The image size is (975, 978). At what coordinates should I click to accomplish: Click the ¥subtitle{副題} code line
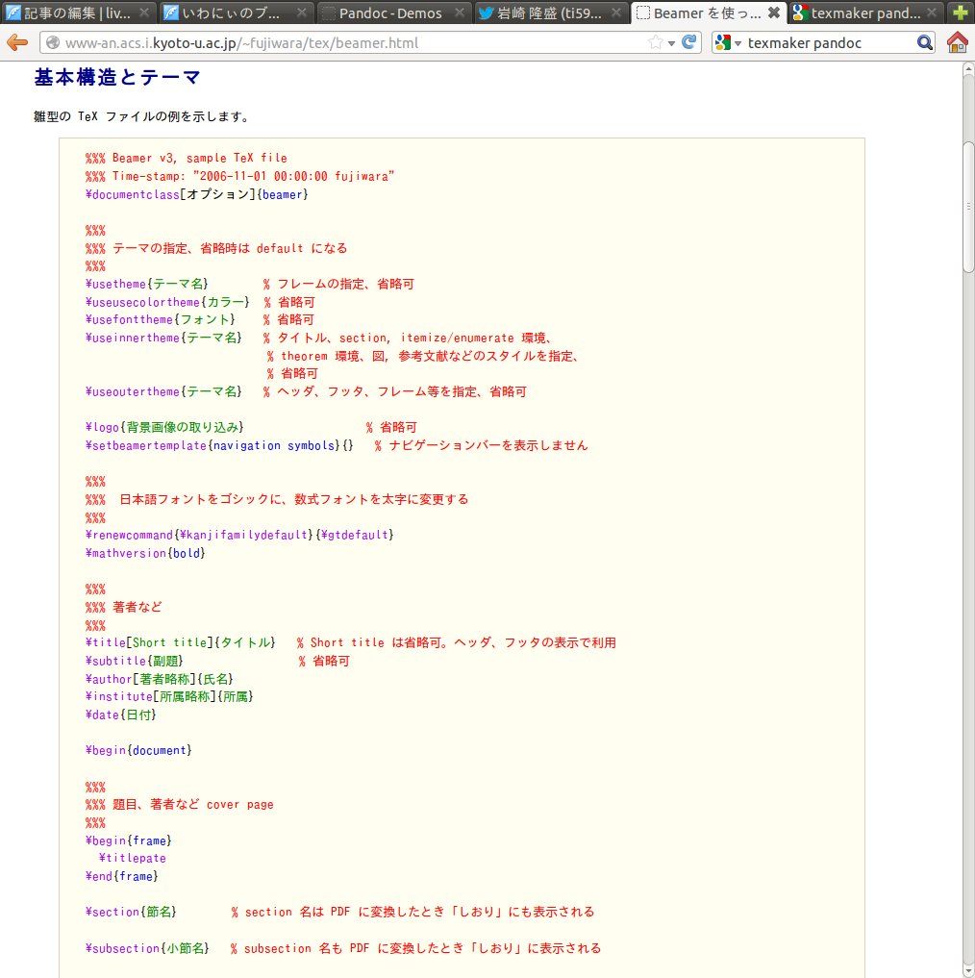pos(217,661)
